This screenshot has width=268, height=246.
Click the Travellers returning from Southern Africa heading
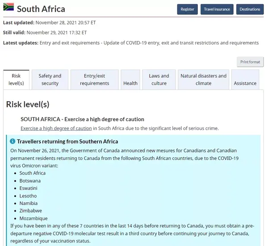[x=67, y=141]
